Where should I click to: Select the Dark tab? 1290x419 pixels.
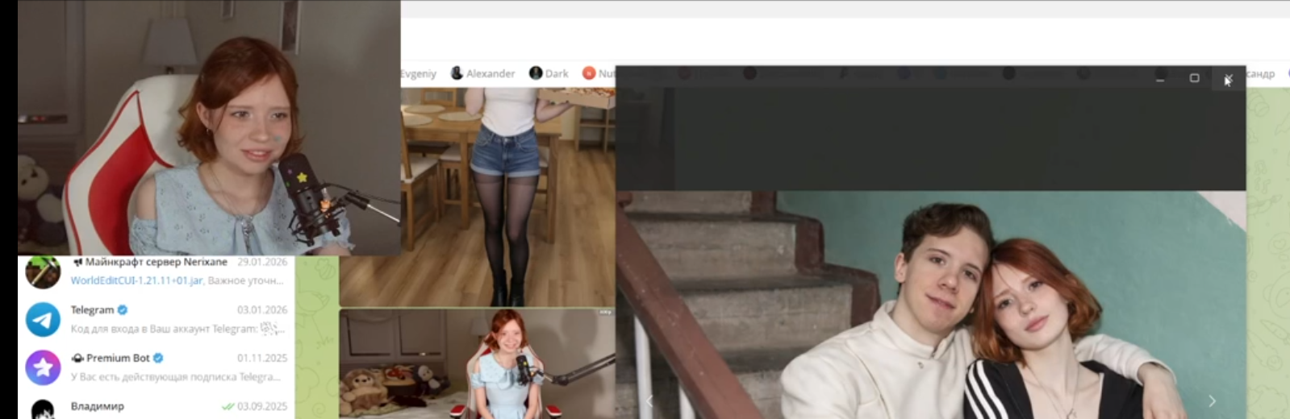coord(549,73)
